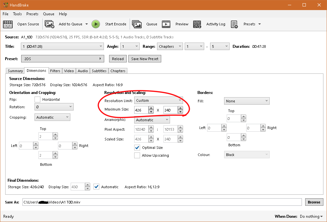Click the Open Source clapperboard icon
Viewport: 327px width, 222px height.
8,24
